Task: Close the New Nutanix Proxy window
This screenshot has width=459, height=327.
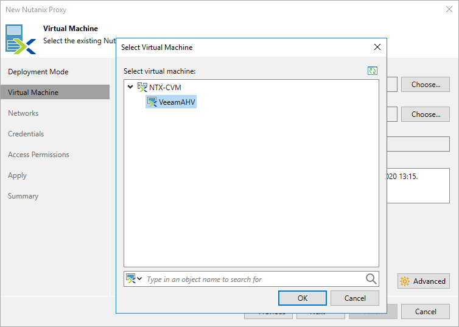Action: coord(449,9)
